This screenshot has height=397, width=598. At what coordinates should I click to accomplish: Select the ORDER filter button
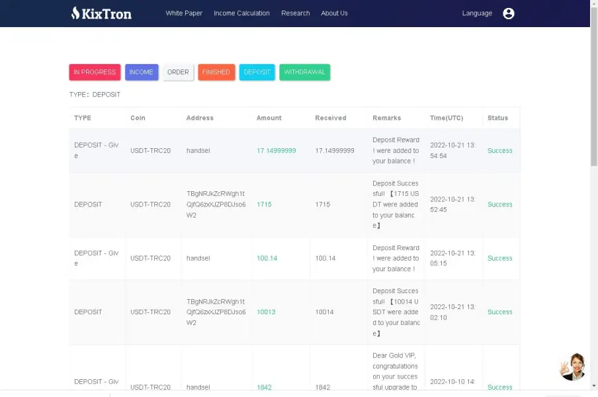[x=178, y=72]
